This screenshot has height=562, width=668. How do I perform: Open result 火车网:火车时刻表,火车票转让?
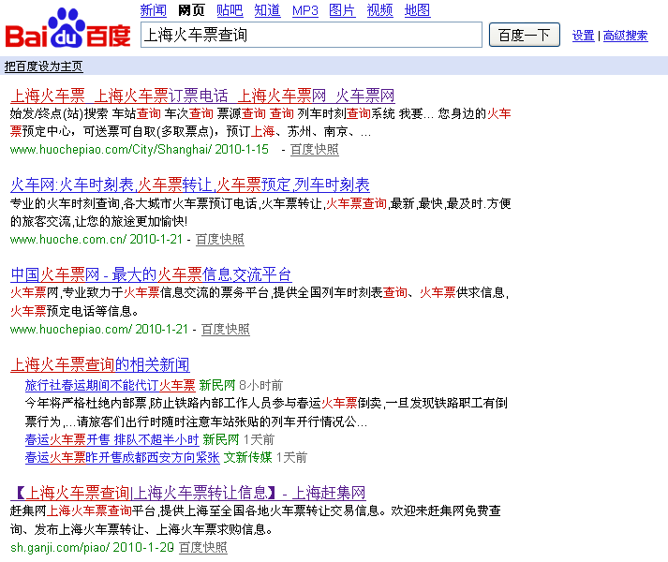click(190, 185)
